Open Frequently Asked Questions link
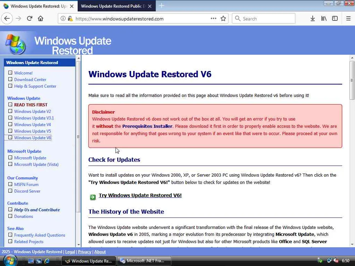Viewport: 355px width, 266px height. click(40, 235)
